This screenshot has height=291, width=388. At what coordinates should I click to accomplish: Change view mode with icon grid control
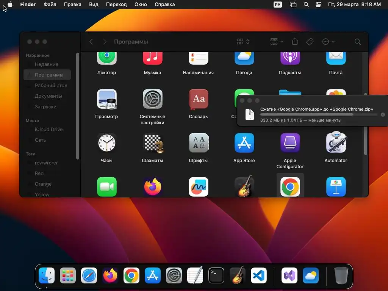[243, 42]
